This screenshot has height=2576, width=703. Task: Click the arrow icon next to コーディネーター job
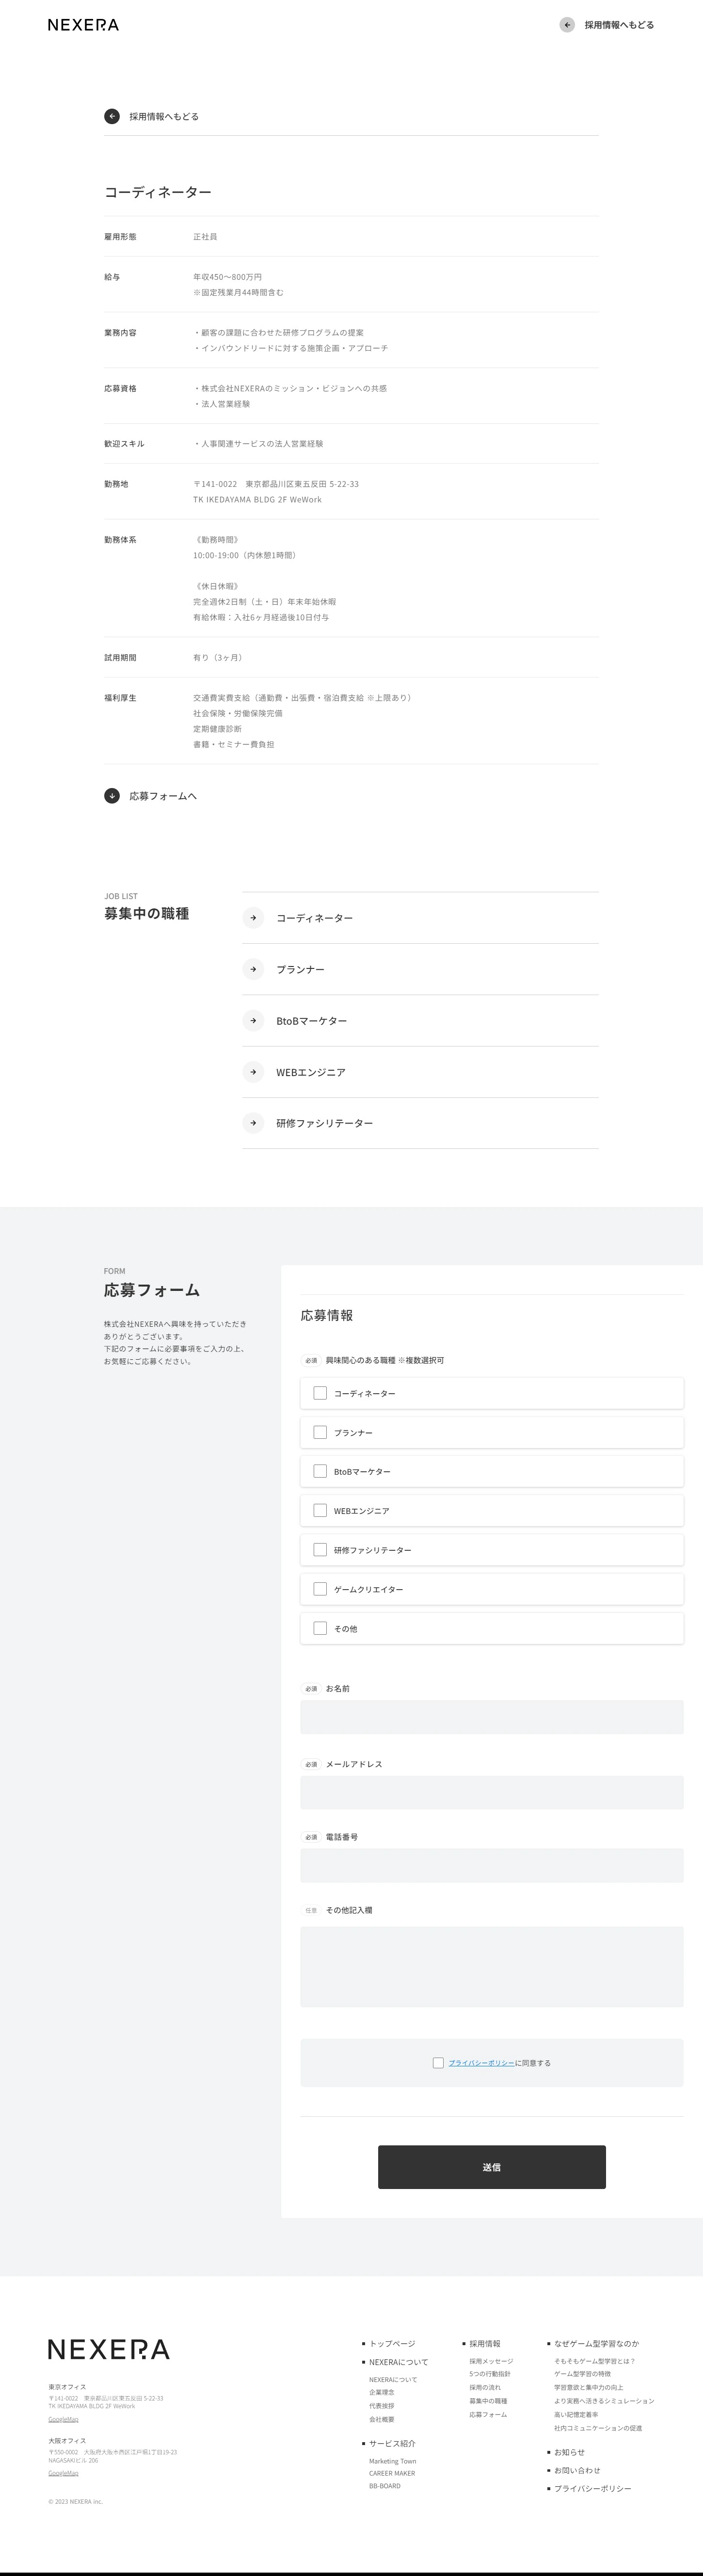click(253, 918)
